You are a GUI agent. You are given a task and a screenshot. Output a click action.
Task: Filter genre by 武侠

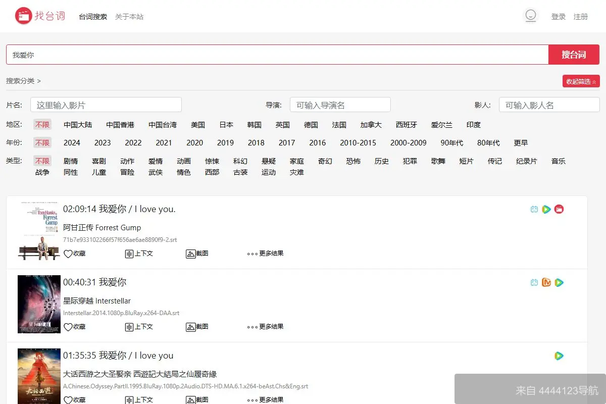tap(156, 172)
